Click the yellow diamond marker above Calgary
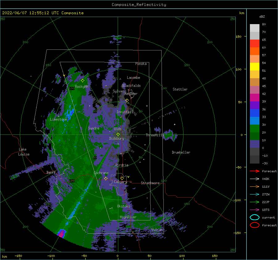 tap(122, 178)
